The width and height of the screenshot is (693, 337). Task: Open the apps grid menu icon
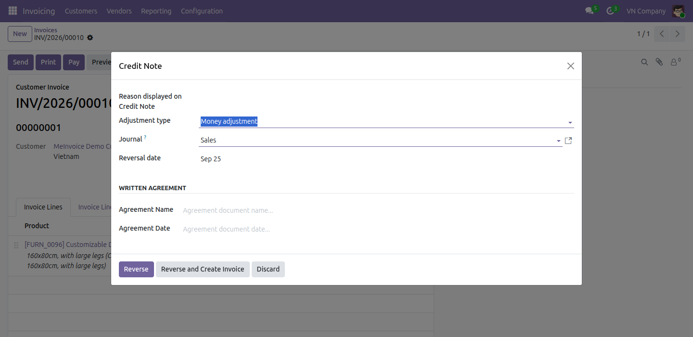click(x=13, y=11)
